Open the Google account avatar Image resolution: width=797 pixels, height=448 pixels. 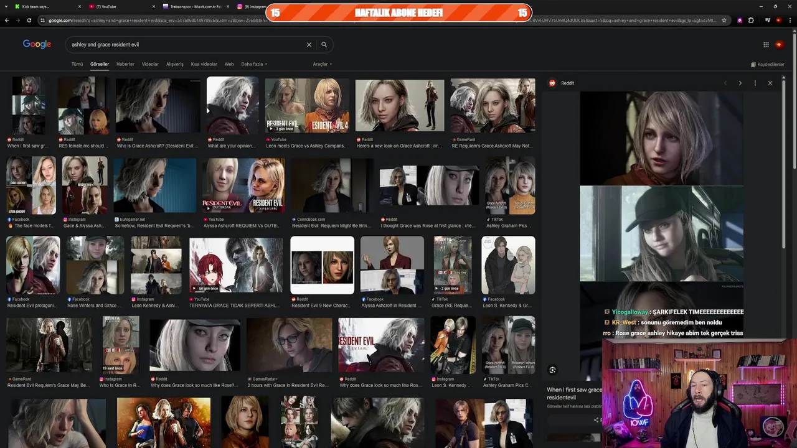click(x=780, y=45)
